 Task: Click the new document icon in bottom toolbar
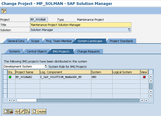(5, 111)
